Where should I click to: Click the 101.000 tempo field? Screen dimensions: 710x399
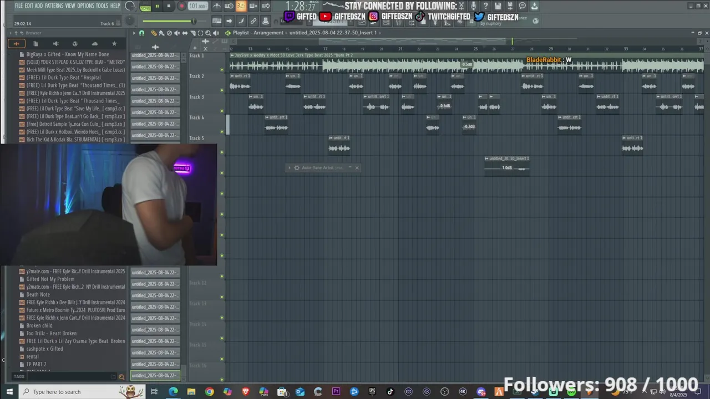click(x=197, y=6)
